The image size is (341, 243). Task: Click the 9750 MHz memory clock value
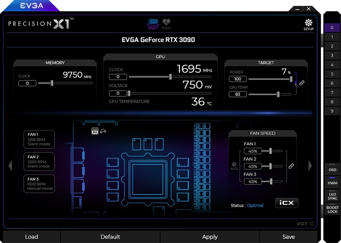pos(77,75)
